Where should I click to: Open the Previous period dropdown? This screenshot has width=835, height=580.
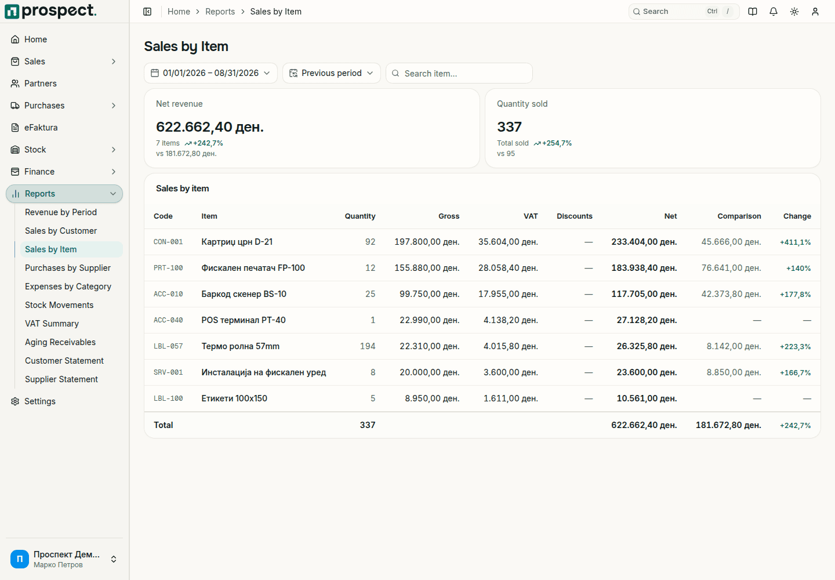point(332,73)
